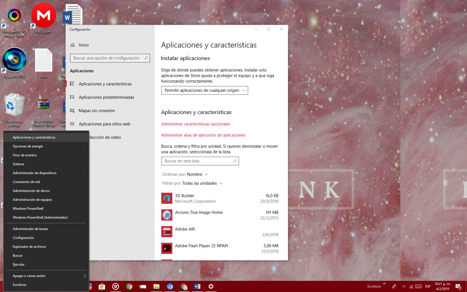Open the Action Center notifications icon
Viewport: 467px width, 292px height.
point(459,286)
